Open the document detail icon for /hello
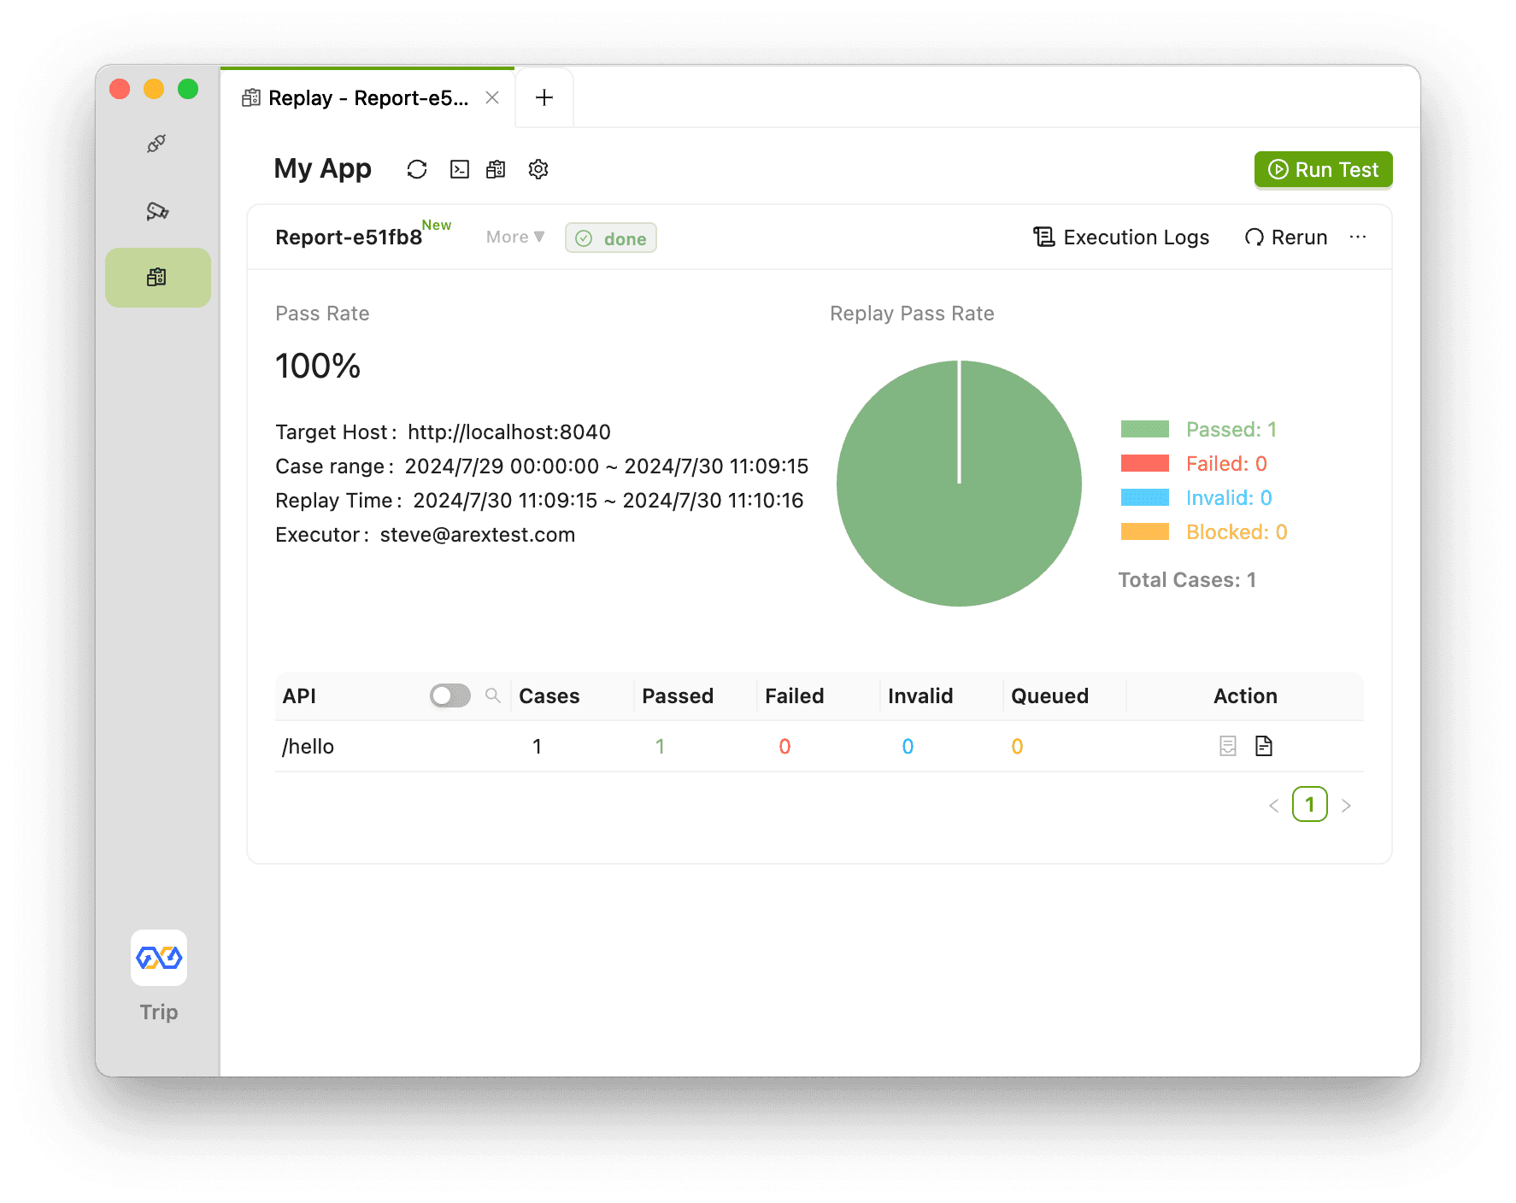The image size is (1516, 1203). click(x=1263, y=746)
